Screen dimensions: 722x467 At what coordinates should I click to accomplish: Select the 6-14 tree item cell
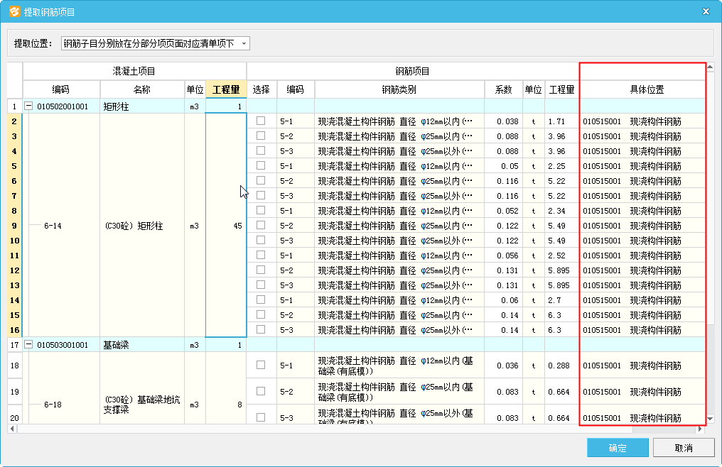pos(53,226)
